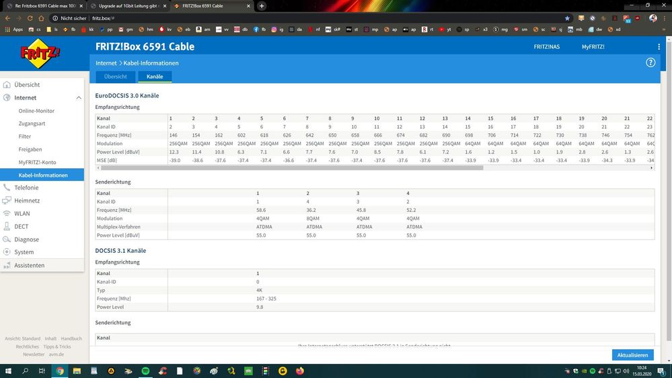Click DOCSIS 3.1 frequency '167 - 325'
This screenshot has width=672, height=378.
tap(266, 299)
